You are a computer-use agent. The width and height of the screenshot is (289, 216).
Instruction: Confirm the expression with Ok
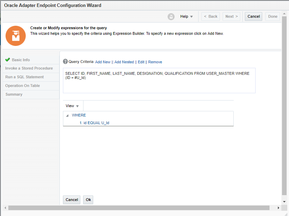[x=88, y=200]
